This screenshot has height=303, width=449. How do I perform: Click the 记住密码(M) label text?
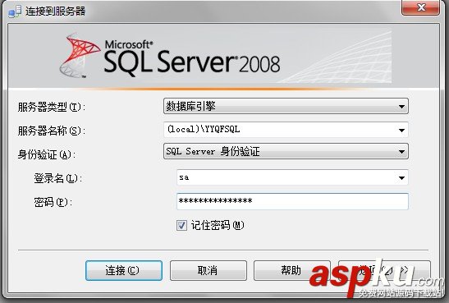coord(218,225)
